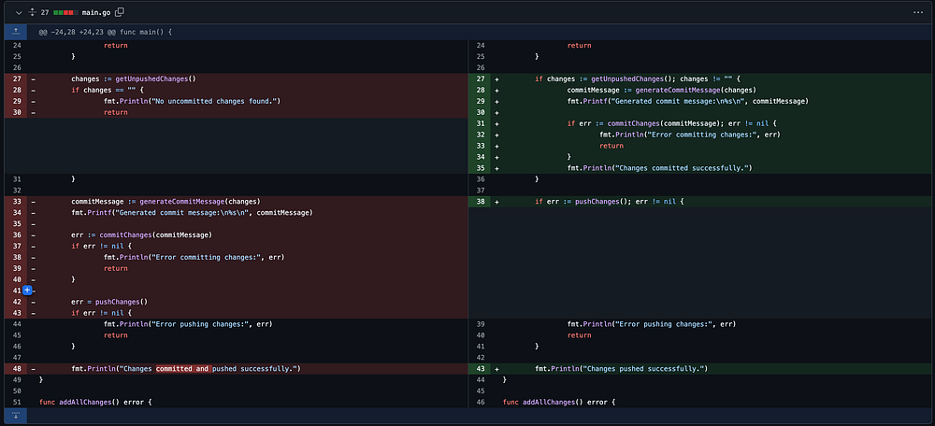Image resolution: width=935 pixels, height=426 pixels.
Task: Open the main.go file link
Action: tap(97, 12)
